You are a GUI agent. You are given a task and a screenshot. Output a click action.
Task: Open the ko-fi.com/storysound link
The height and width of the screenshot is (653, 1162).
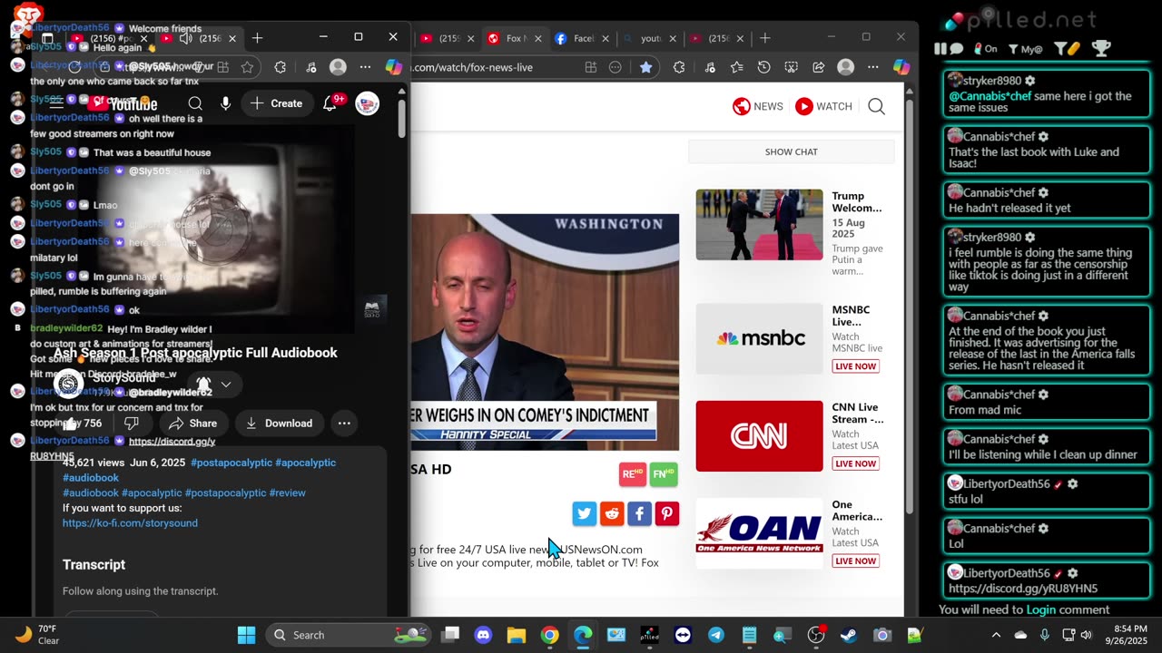pyautogui.click(x=130, y=523)
